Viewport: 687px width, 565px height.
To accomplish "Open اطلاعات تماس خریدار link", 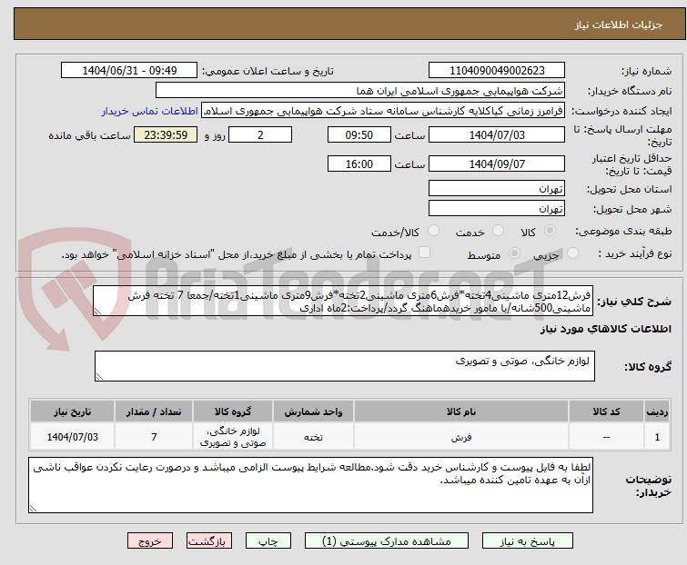I will [150, 111].
